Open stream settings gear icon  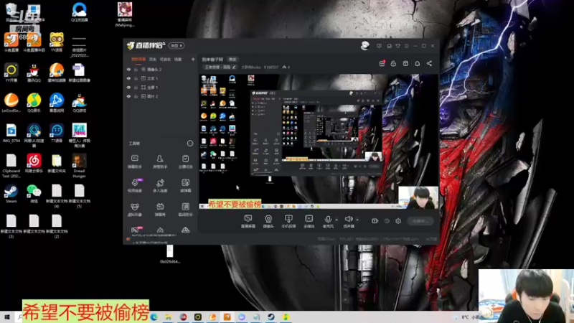398,221
